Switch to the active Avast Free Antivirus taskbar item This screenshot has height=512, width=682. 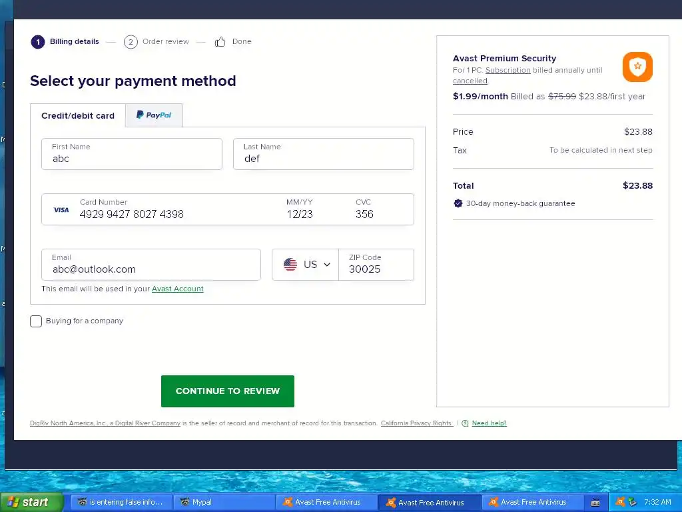tap(430, 502)
